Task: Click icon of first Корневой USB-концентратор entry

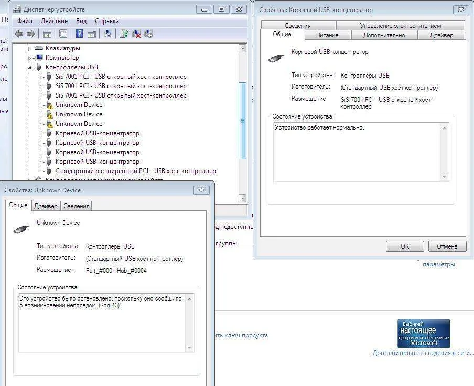Action: coord(49,133)
